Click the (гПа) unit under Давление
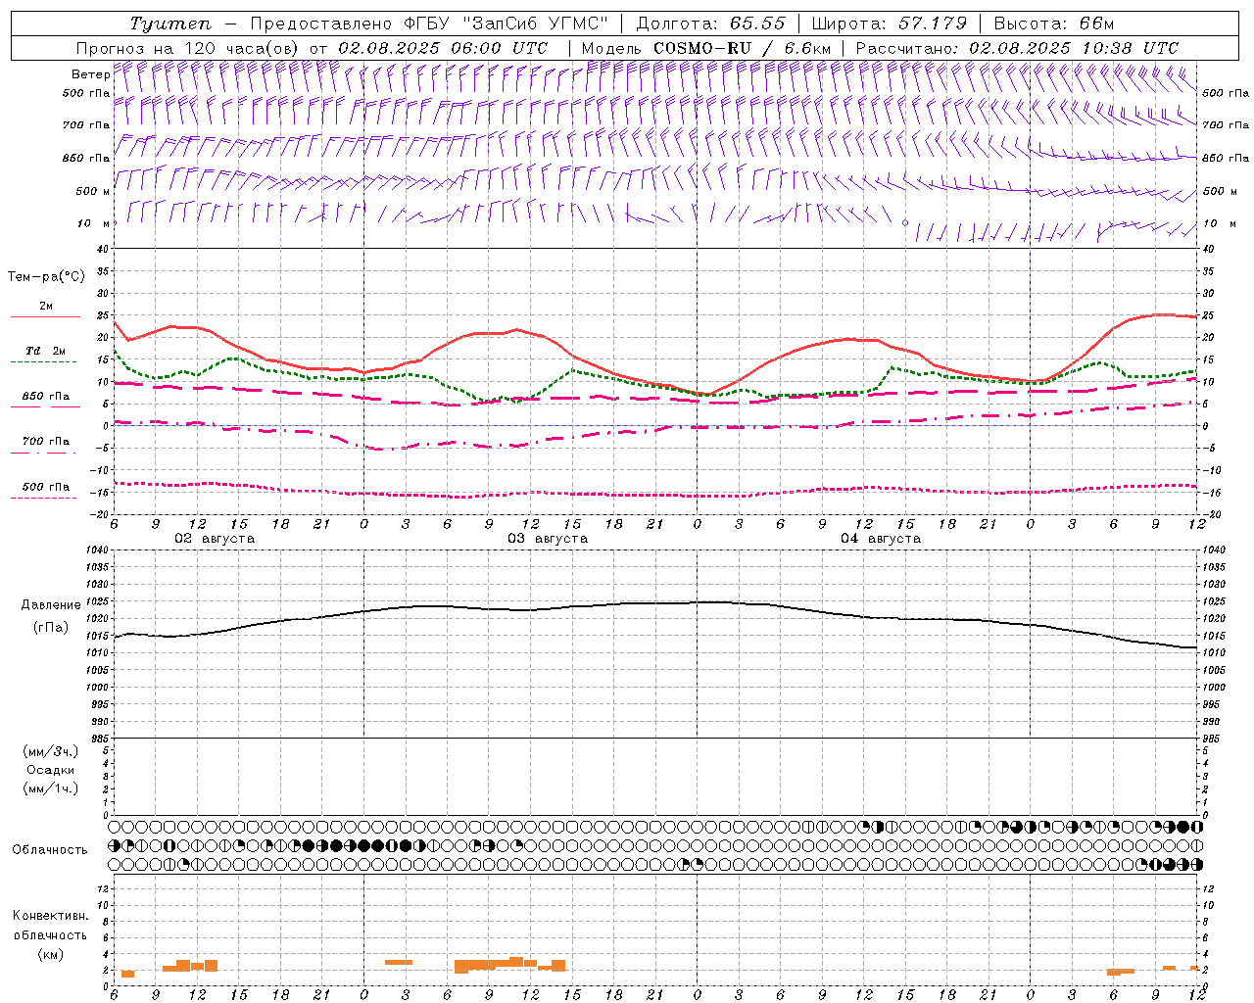This screenshot has height=1003, width=1254. [x=51, y=627]
